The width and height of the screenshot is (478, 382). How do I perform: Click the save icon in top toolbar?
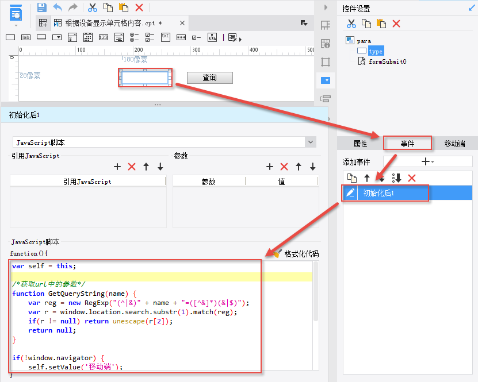(42, 7)
